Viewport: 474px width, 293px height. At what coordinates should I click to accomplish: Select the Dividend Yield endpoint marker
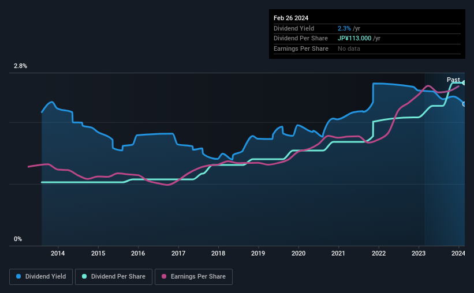(x=464, y=104)
